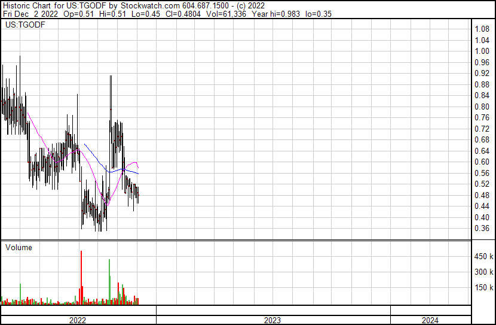Click the 150 k volume axis label
This screenshot has width=496, height=325.
pyautogui.click(x=483, y=288)
